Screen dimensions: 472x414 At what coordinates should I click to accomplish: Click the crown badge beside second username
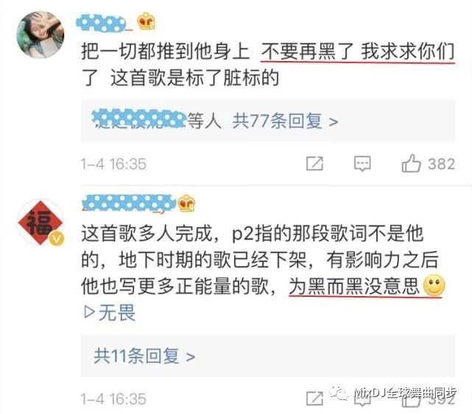coord(186,203)
